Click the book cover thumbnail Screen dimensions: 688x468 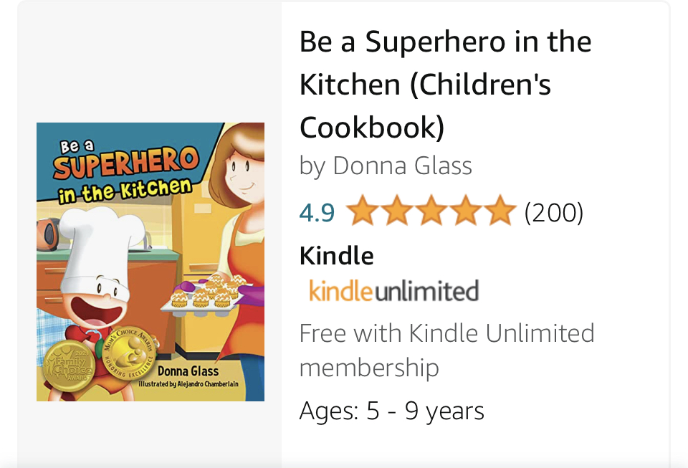tap(150, 261)
